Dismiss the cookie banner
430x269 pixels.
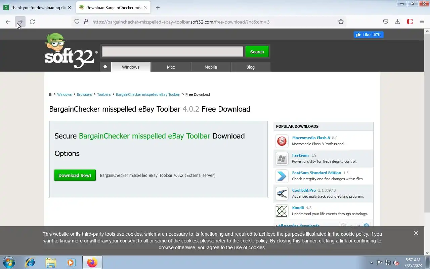[416, 233]
